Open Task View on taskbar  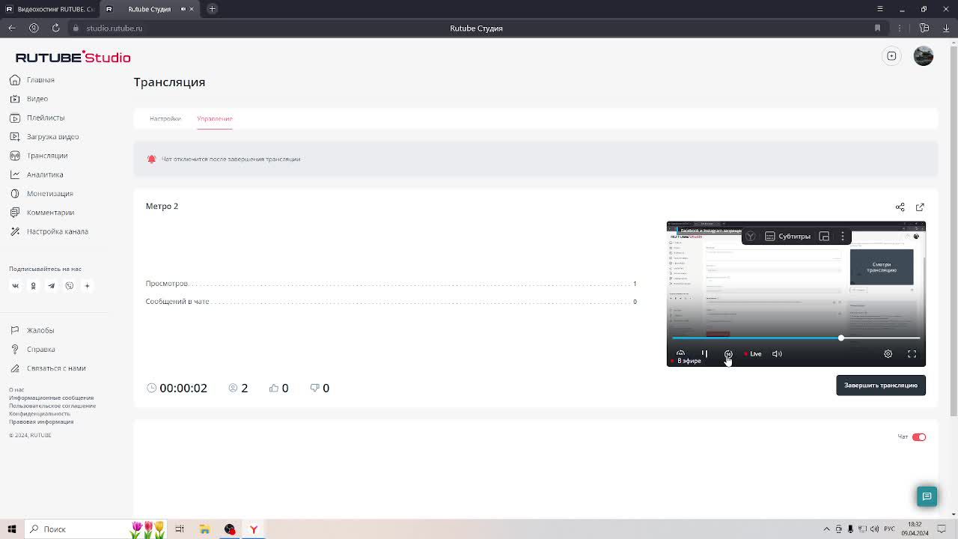(x=180, y=529)
